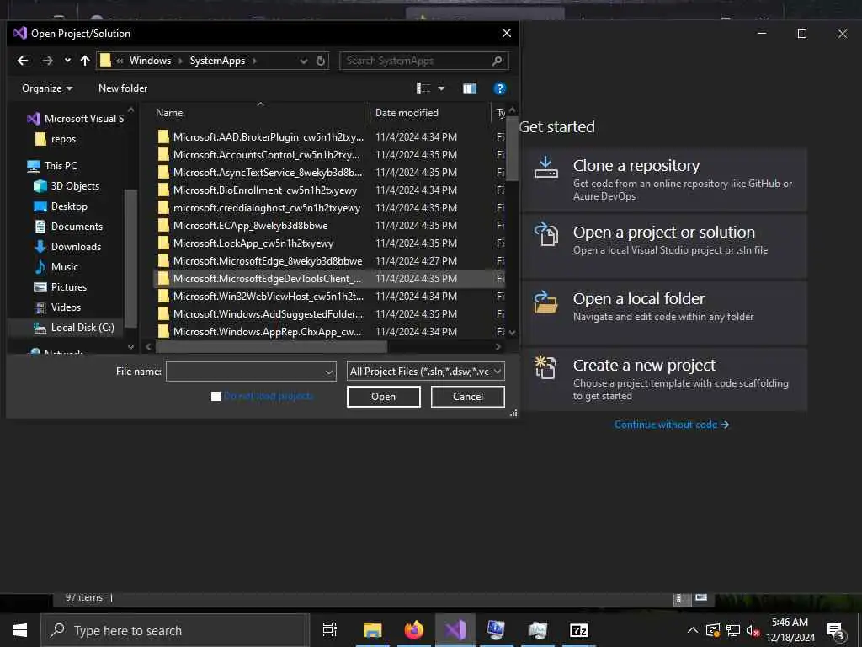The image size is (862, 647).
Task: Go up one folder level
Action: pos(85,61)
